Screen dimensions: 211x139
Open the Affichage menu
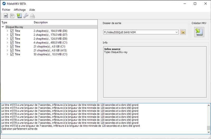20,10
